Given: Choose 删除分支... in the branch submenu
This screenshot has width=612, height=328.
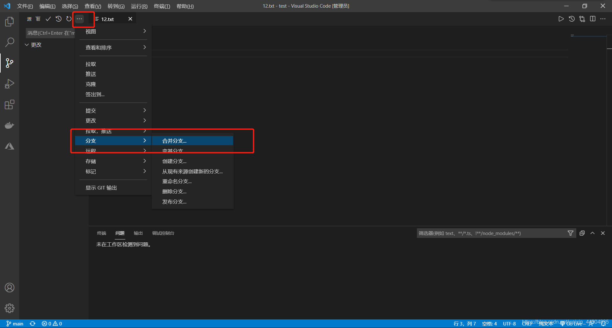Looking at the screenshot, I should point(193,191).
